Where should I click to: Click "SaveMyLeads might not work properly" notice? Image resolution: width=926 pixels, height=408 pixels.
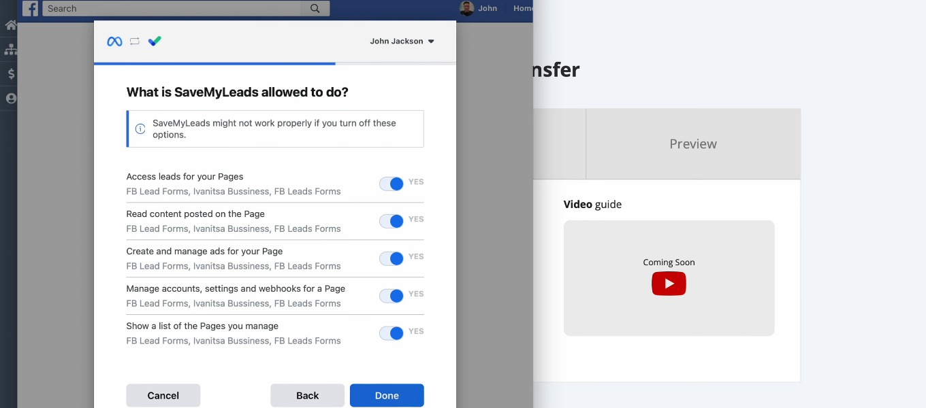tap(274, 129)
